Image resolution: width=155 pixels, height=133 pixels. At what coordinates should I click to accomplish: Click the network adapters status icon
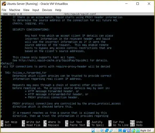[x=107, y=130]
